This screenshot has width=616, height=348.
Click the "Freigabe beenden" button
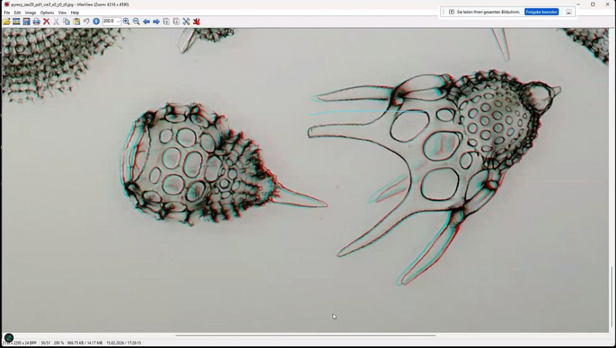[541, 12]
